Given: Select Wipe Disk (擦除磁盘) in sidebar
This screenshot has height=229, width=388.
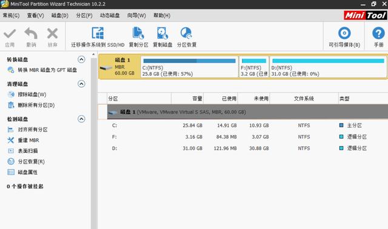Looking at the screenshot, I should 27,95.
